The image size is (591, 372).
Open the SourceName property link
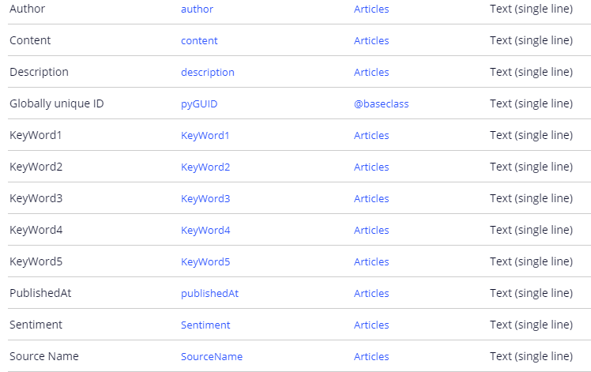(x=212, y=356)
